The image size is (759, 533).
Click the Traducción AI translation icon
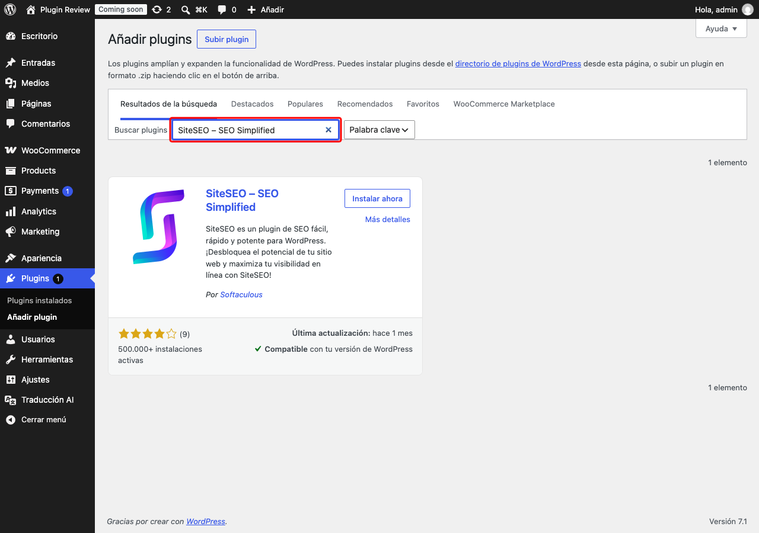11,400
